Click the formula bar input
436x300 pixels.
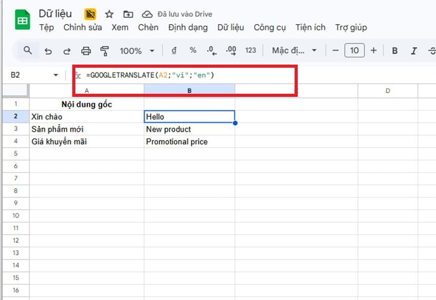point(187,75)
